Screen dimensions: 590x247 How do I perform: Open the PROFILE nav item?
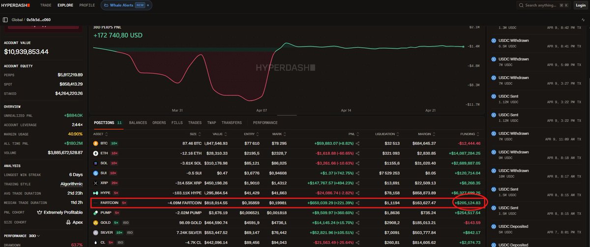click(87, 5)
